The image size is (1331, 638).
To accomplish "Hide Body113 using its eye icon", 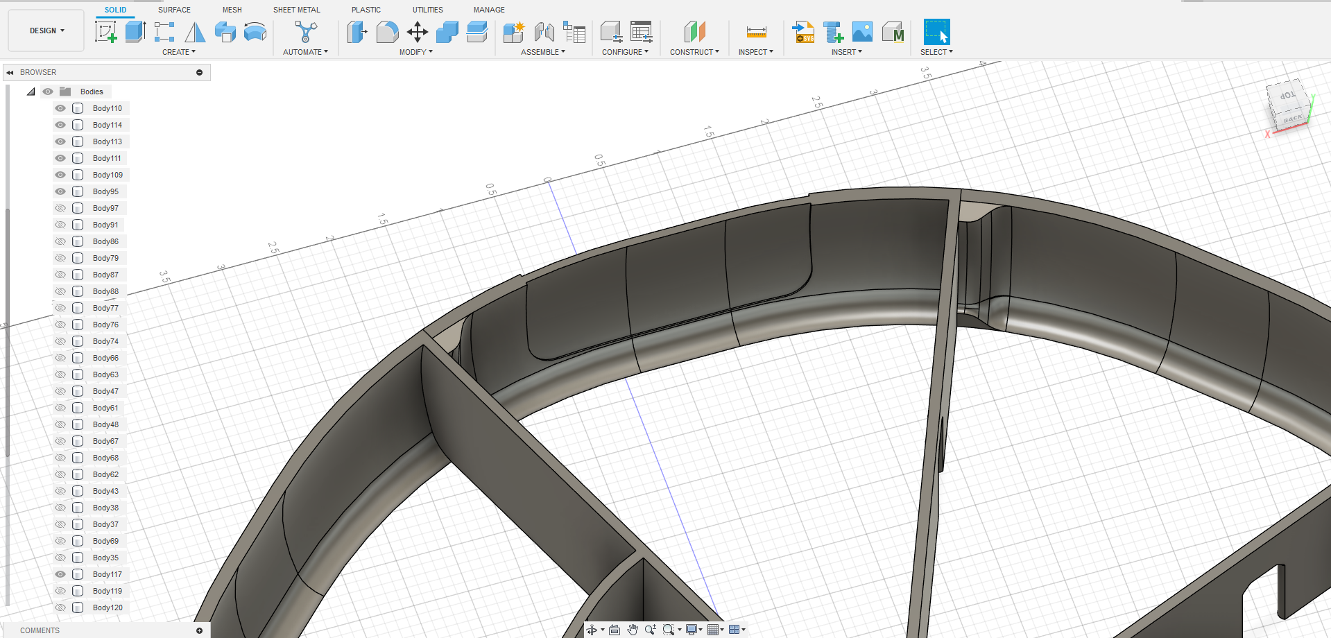I will pyautogui.click(x=60, y=141).
